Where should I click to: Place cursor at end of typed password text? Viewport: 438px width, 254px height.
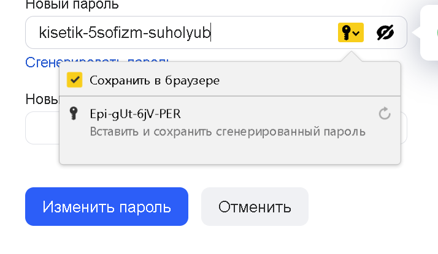(210, 32)
